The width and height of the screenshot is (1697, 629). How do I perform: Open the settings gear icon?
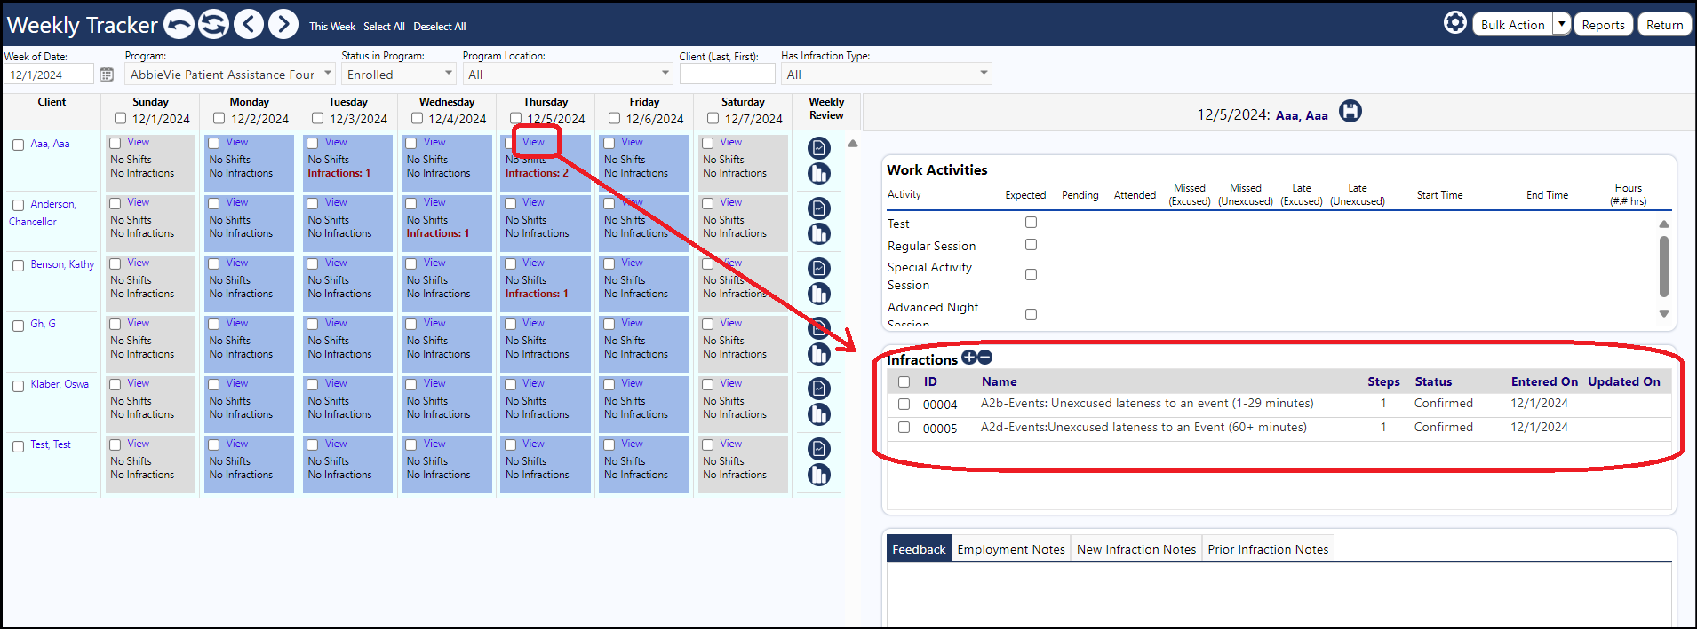[x=1455, y=22]
